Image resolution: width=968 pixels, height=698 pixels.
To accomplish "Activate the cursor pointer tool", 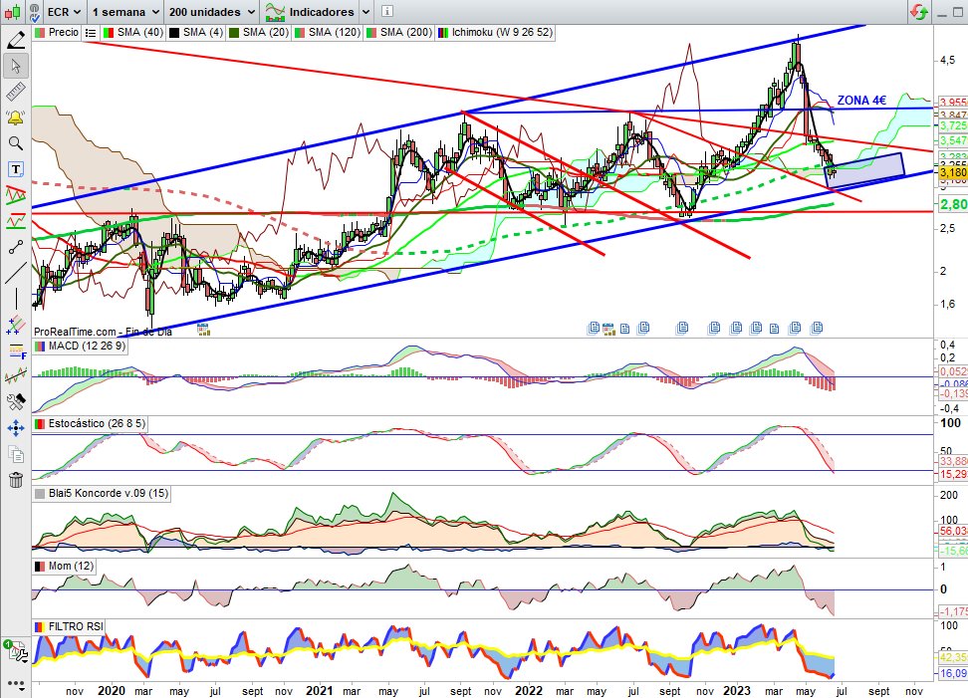I will [x=15, y=66].
